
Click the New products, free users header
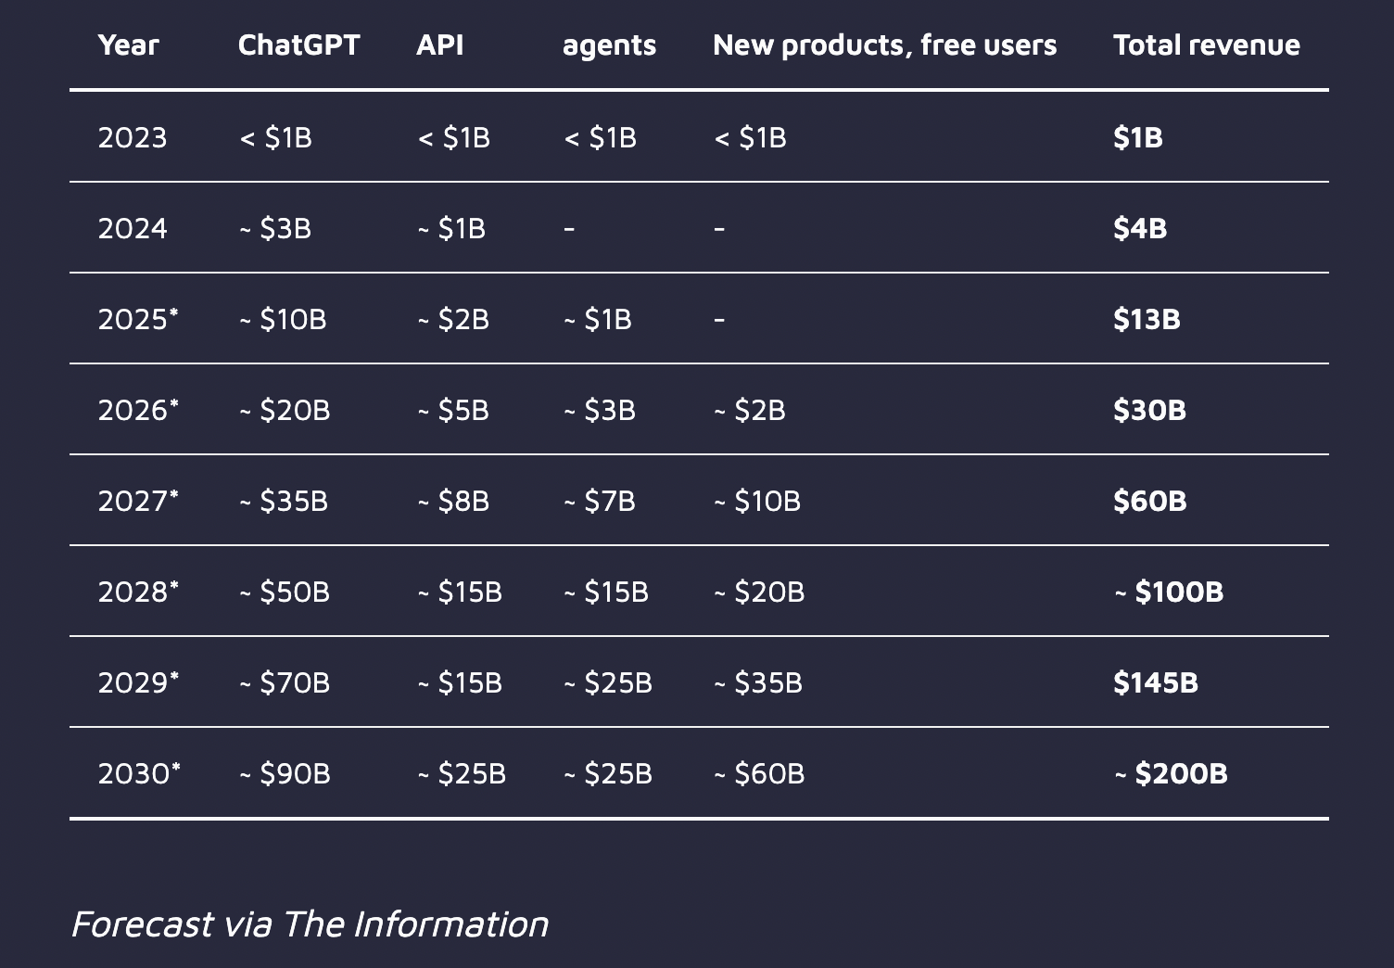(884, 45)
